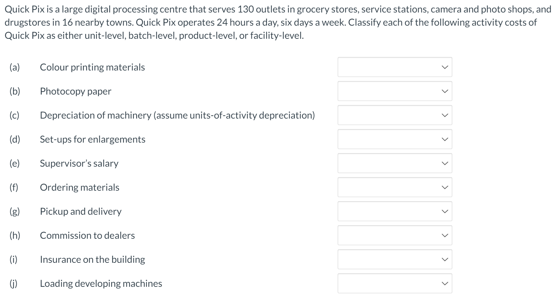Click the label Insurance on the building
560x307 pixels.
pyautogui.click(x=92, y=259)
